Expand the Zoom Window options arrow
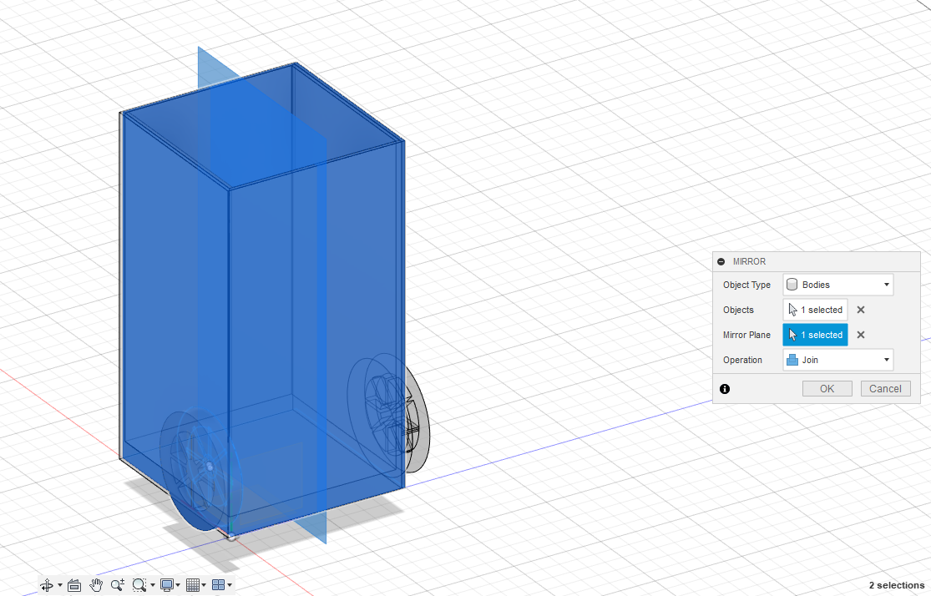 pyautogui.click(x=153, y=585)
